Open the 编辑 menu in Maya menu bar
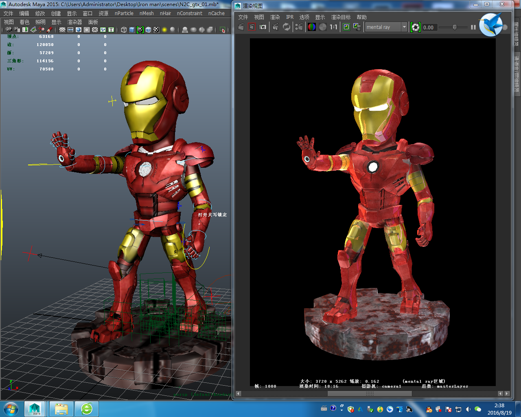The width and height of the screenshot is (521, 417). point(24,13)
